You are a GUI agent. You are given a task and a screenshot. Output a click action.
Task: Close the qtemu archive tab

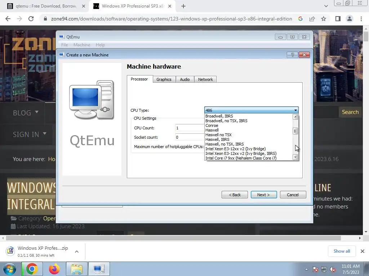(x=84, y=6)
